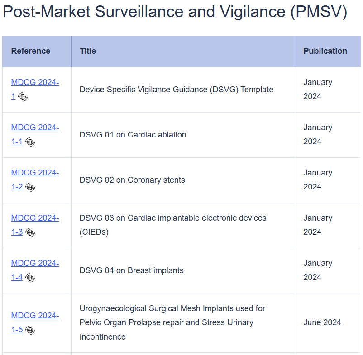Image resolution: width=363 pixels, height=355 pixels.
Task: Open the MDCG 2024-1-1 Cardiac ablation link
Action: pos(35,134)
